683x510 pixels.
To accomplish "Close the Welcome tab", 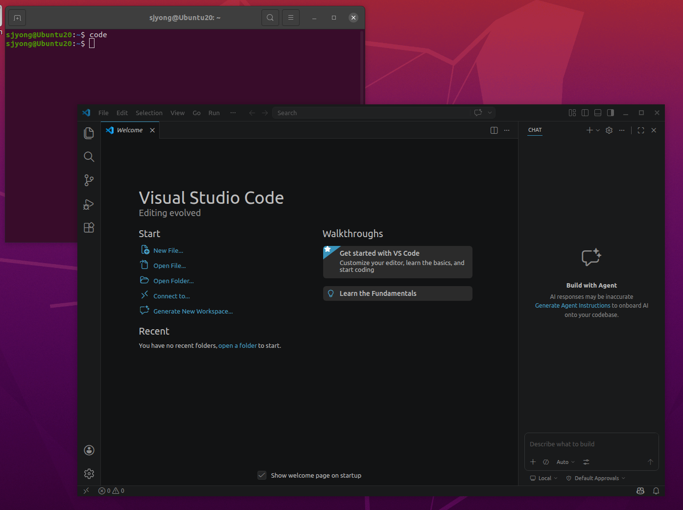I will [x=152, y=130].
